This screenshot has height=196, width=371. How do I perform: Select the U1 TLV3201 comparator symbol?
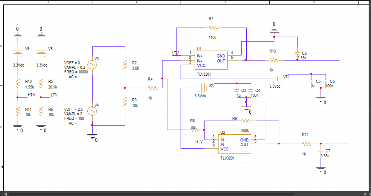click(x=211, y=60)
